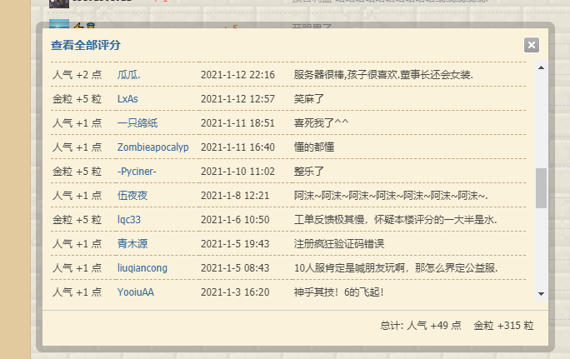570x359 pixels.
Task: Click the ratings list scrollbar thumb
Action: click(x=541, y=187)
